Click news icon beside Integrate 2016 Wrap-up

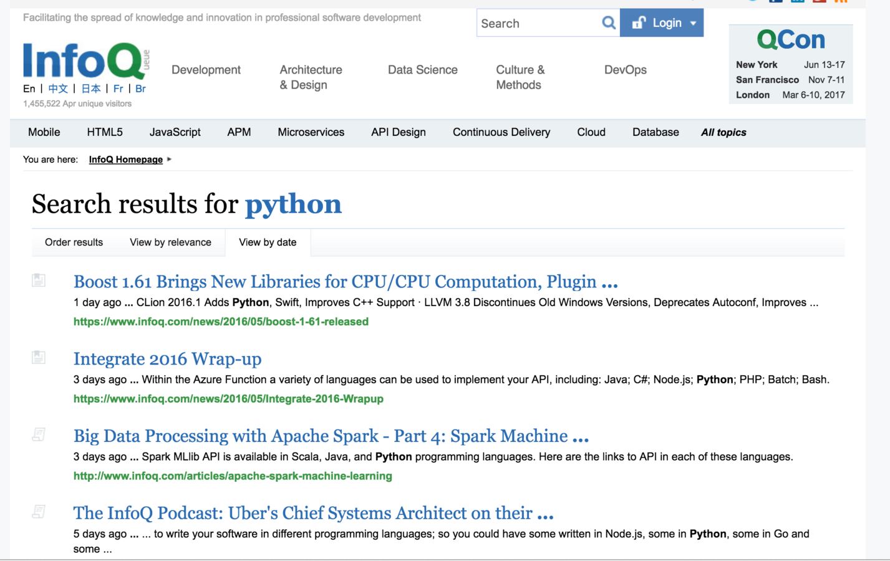pos(39,357)
